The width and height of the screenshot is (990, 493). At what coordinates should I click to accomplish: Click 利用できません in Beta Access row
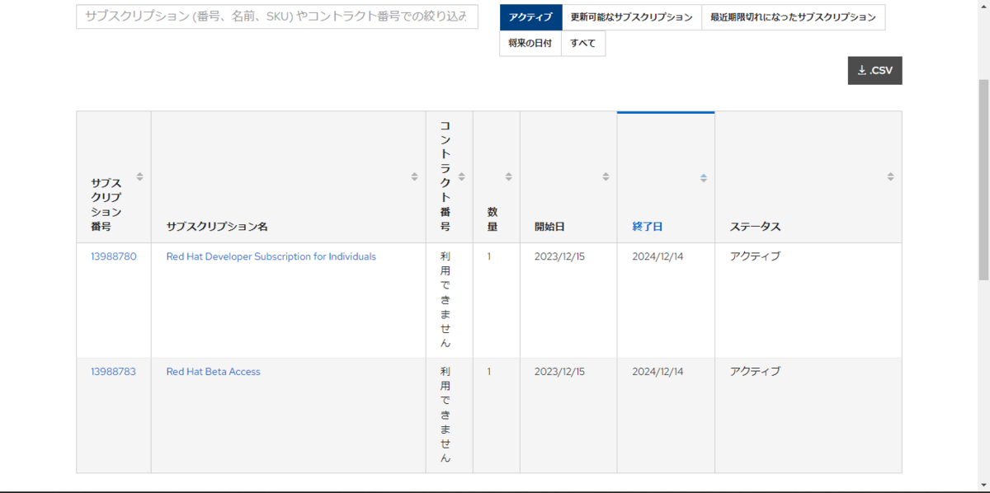[x=445, y=415]
